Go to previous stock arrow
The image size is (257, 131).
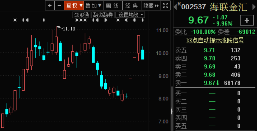click(175, 7)
